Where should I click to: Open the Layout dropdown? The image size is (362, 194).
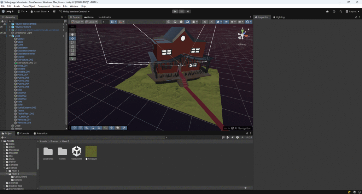(352, 11)
